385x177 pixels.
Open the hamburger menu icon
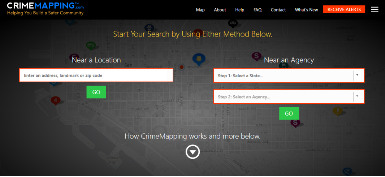coord(375,10)
